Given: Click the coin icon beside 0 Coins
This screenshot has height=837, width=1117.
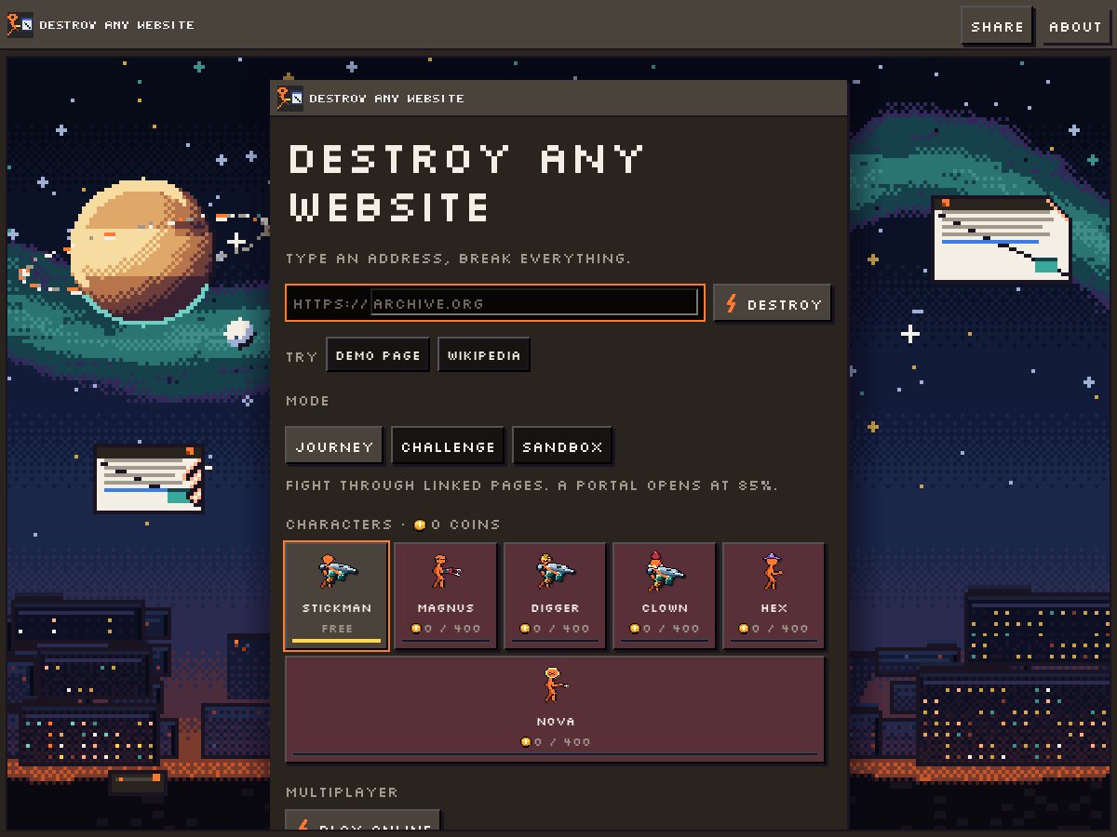Looking at the screenshot, I should (x=420, y=525).
